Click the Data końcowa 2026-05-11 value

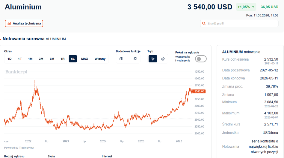[x=269, y=78]
